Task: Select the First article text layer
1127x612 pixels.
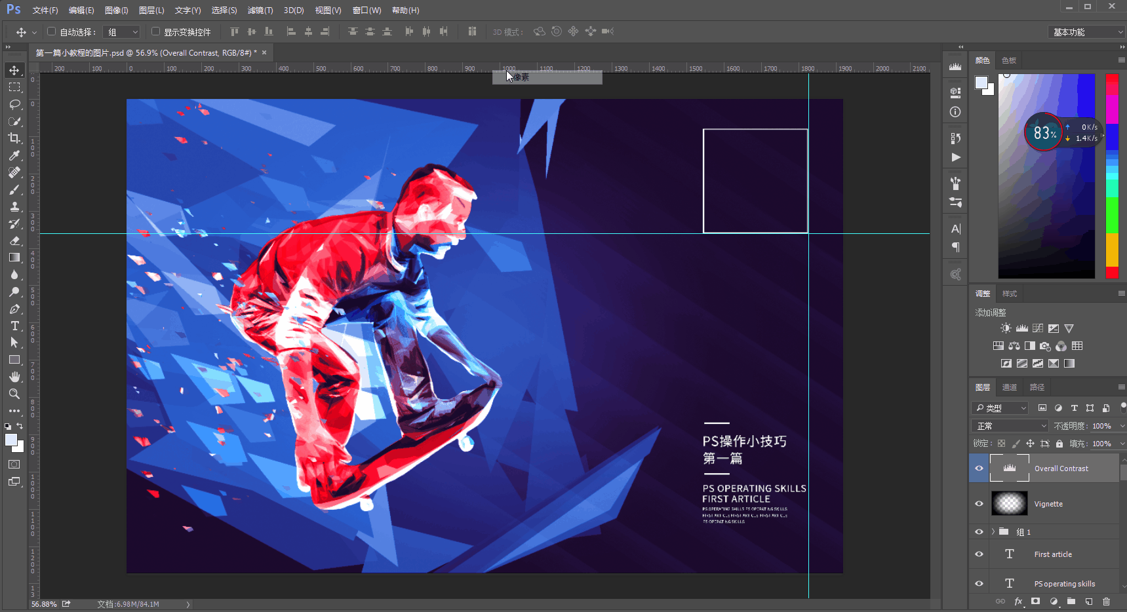Action: tap(1053, 554)
